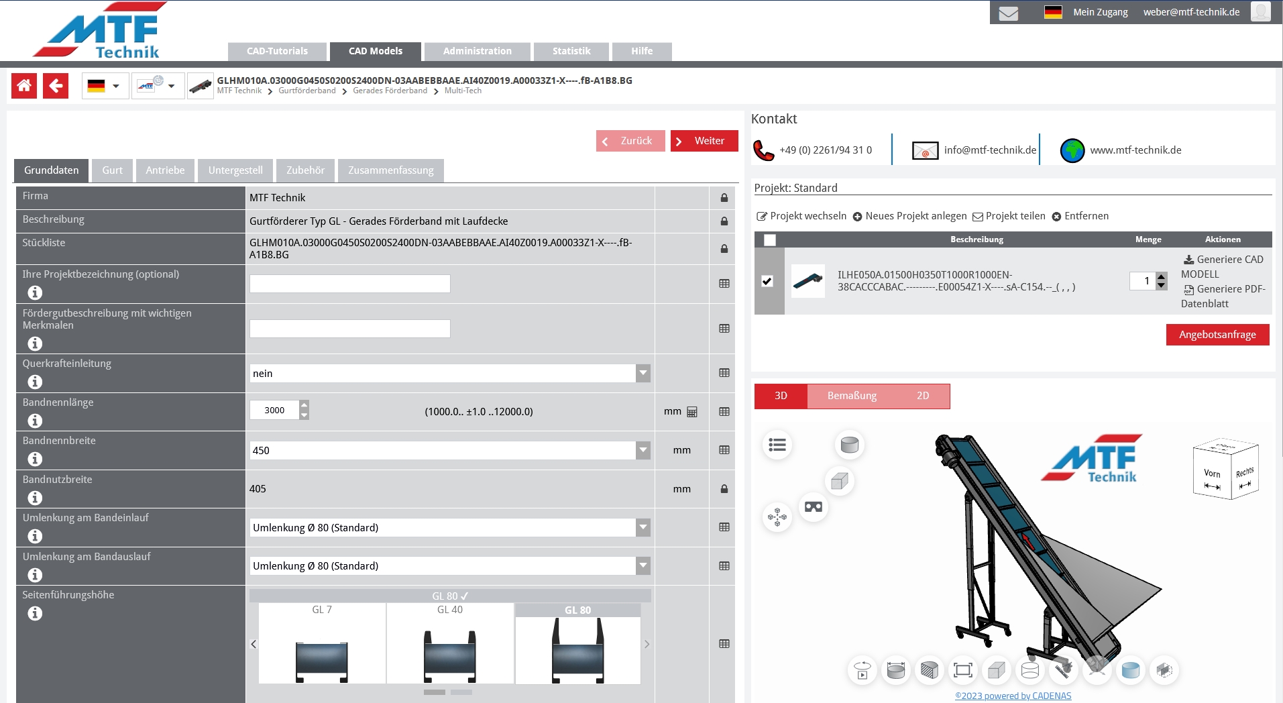Screen dimensions: 1283x703
Task: Click the hatched section-cut cylinder icon
Action: coord(930,669)
